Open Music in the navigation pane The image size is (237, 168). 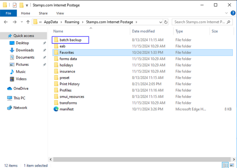click(21, 72)
